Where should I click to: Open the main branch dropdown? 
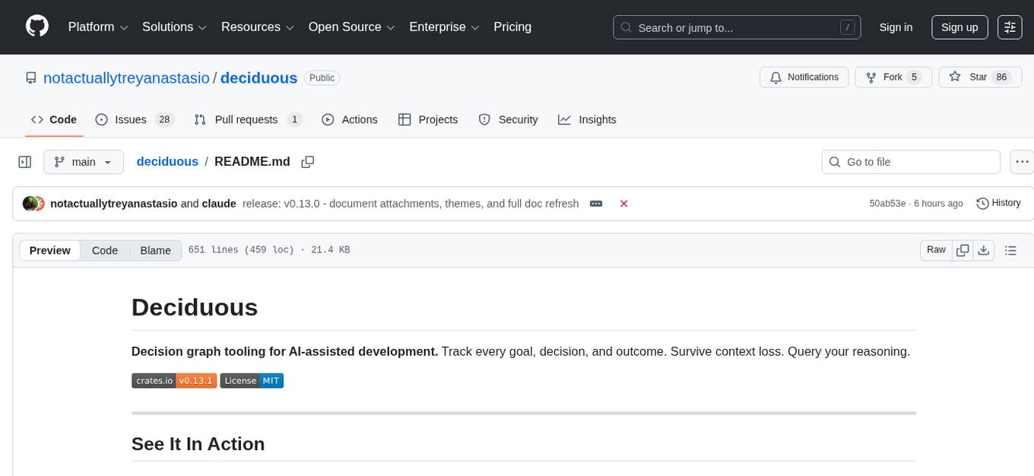pos(83,162)
